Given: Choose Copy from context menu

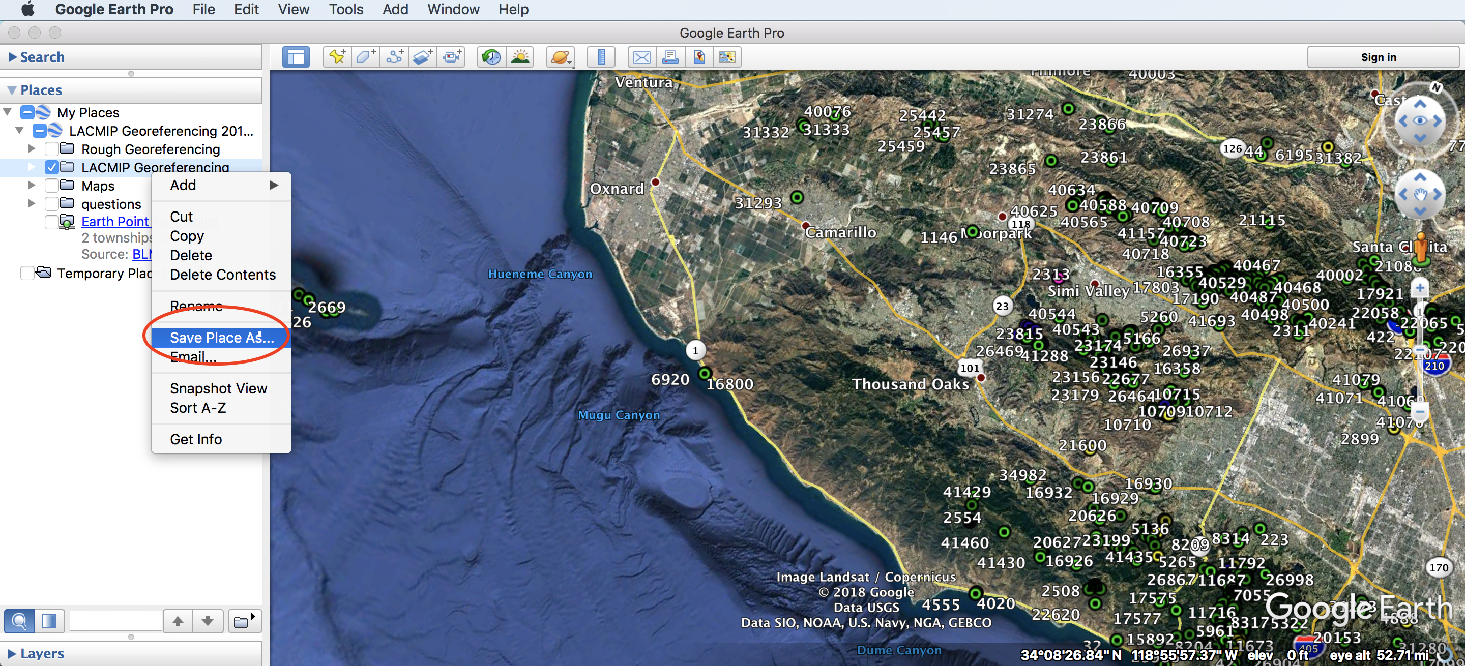Looking at the screenshot, I should (221, 236).
